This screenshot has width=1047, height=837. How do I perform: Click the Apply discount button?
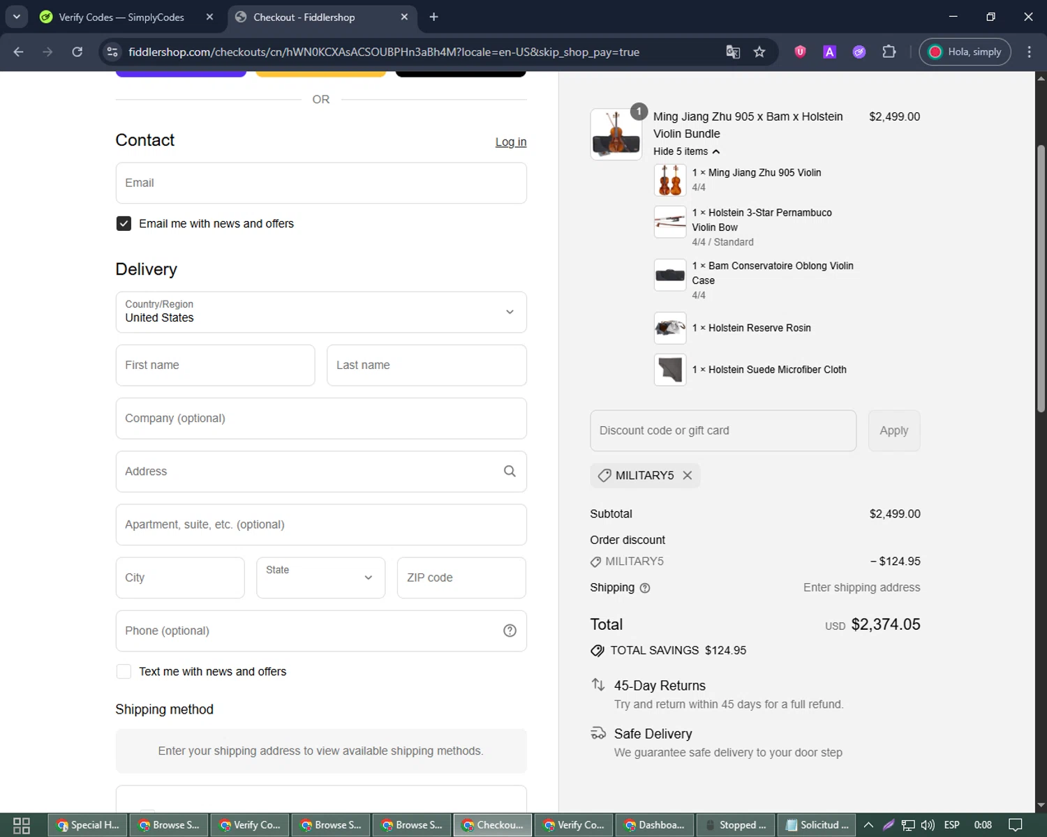[x=894, y=430]
